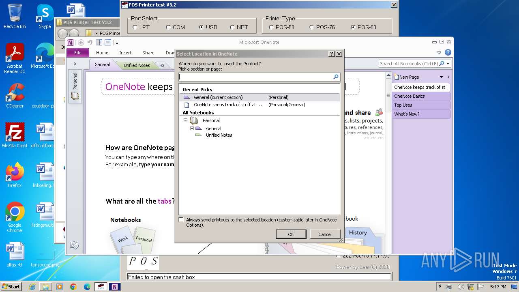Expand the OneNote navigation bar chevron
The height and width of the screenshot is (292, 519).
[75, 64]
